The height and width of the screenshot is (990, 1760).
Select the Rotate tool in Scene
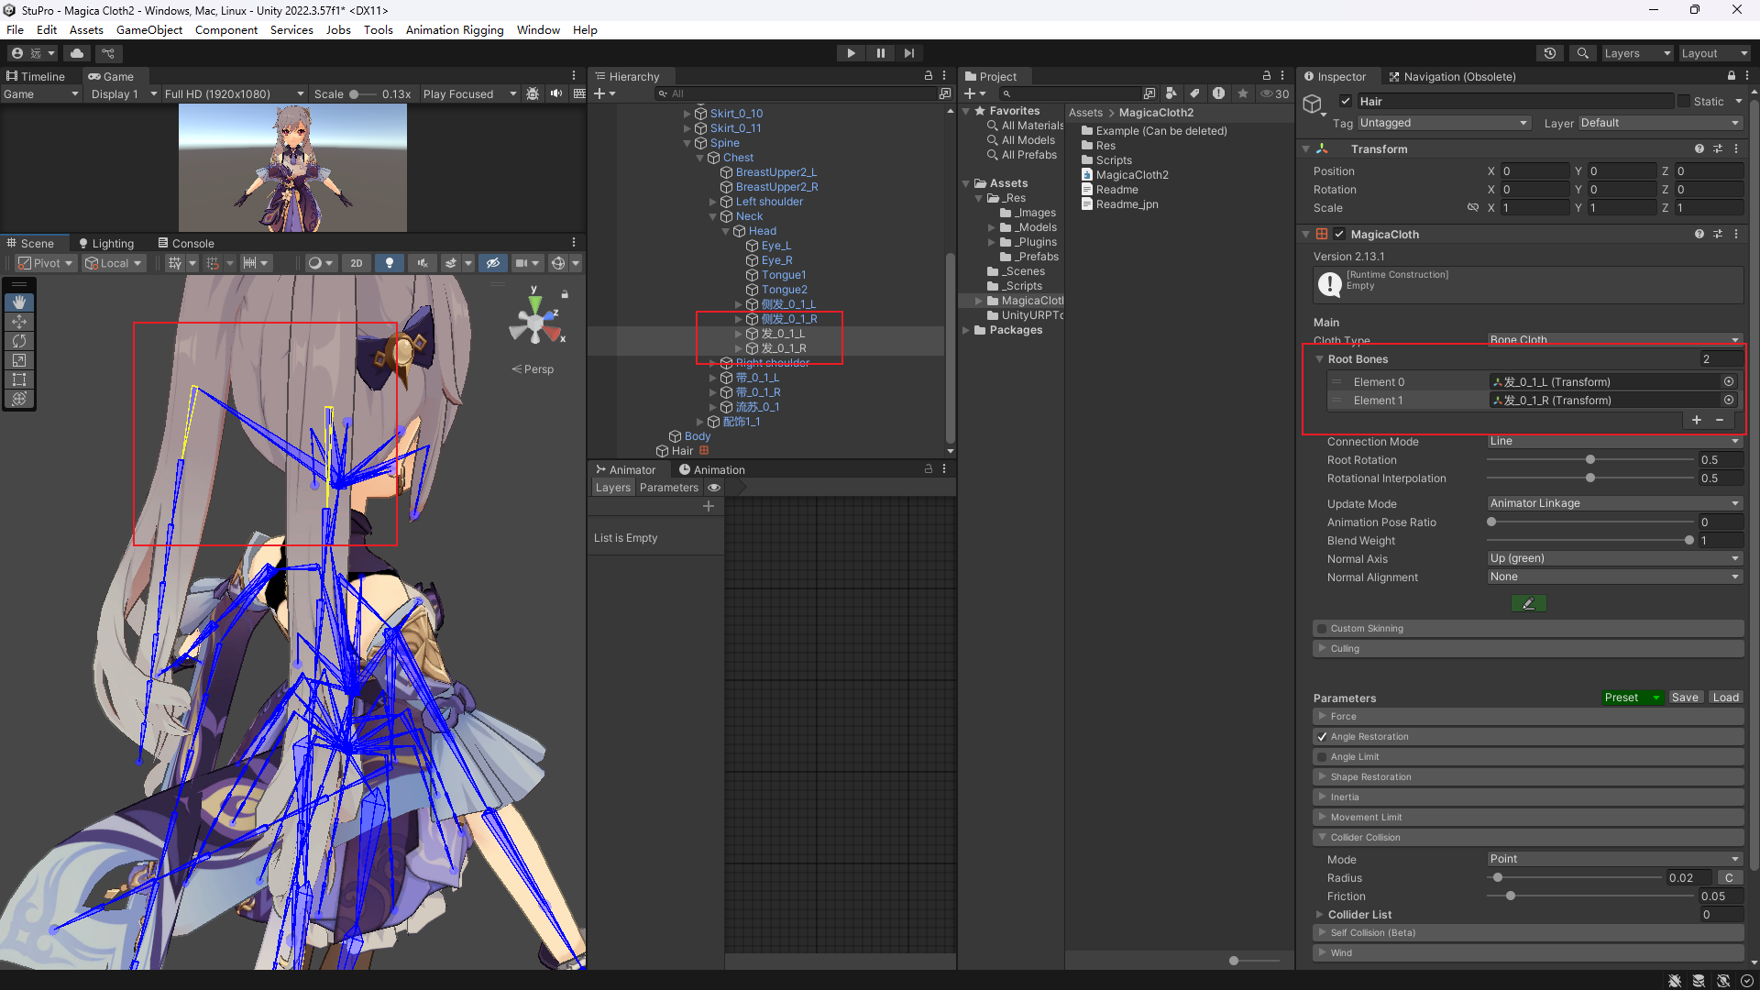[x=19, y=341]
